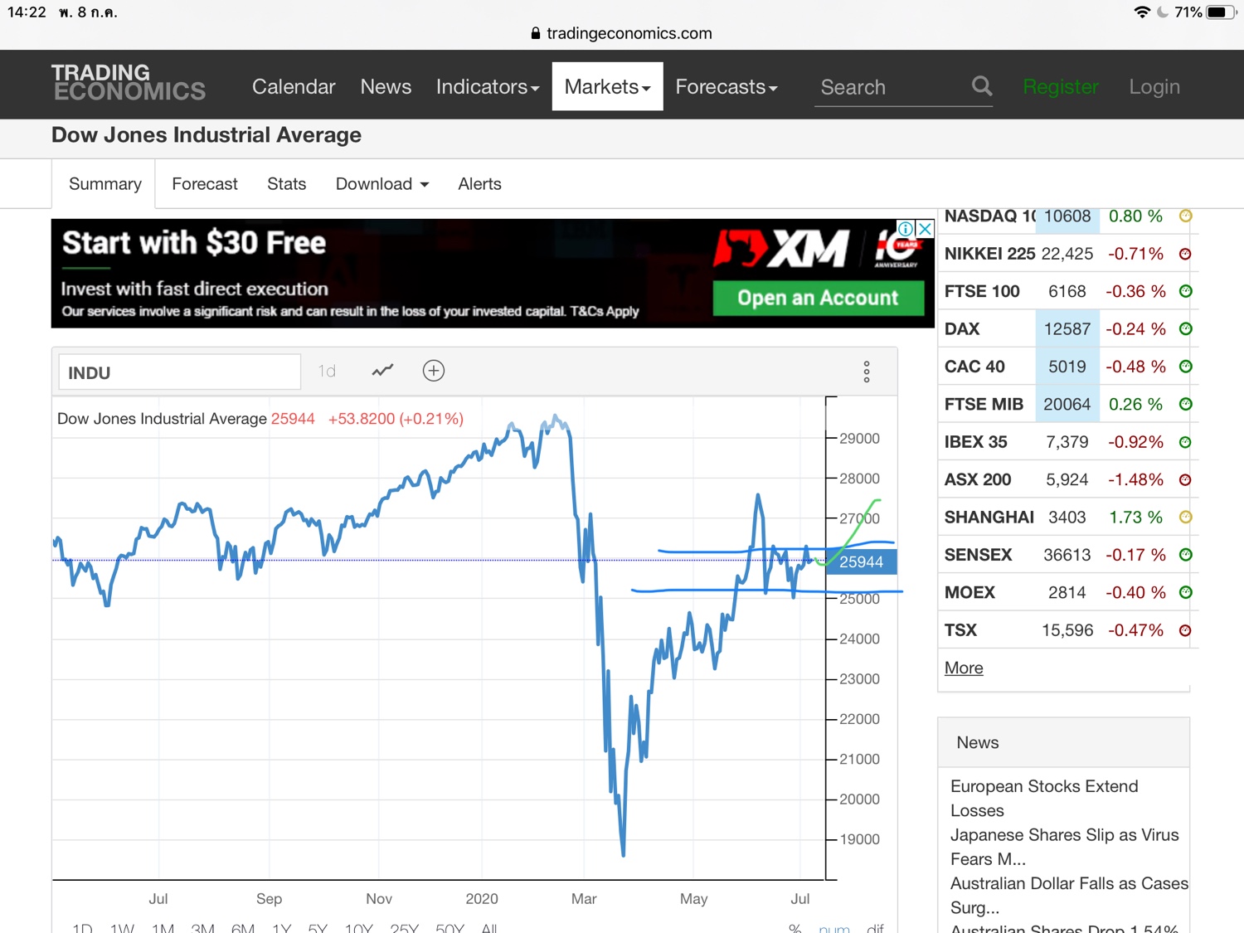Expand the Indicators dropdown menu

[488, 86]
